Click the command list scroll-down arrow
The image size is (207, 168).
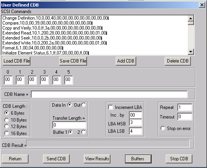(190, 51)
